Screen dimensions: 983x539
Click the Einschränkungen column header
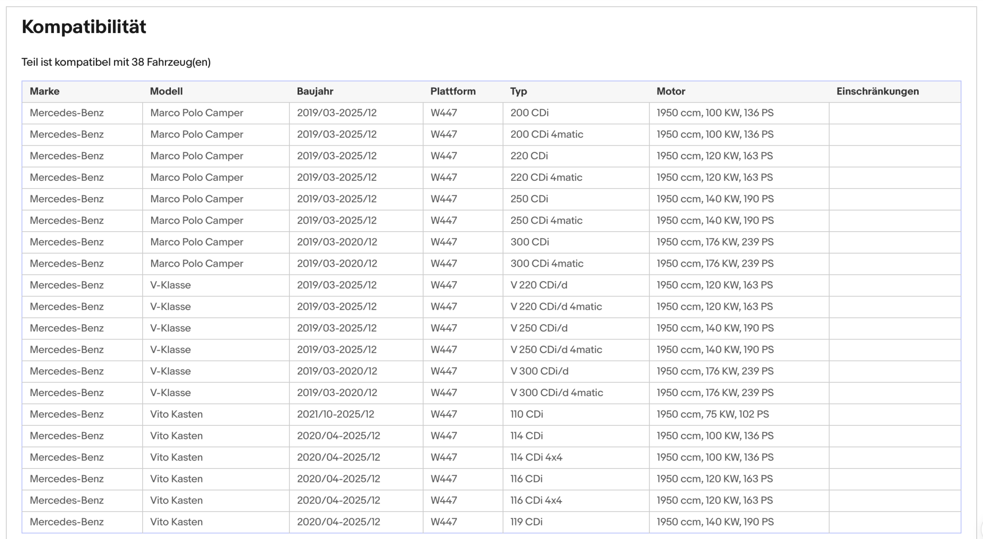(877, 91)
